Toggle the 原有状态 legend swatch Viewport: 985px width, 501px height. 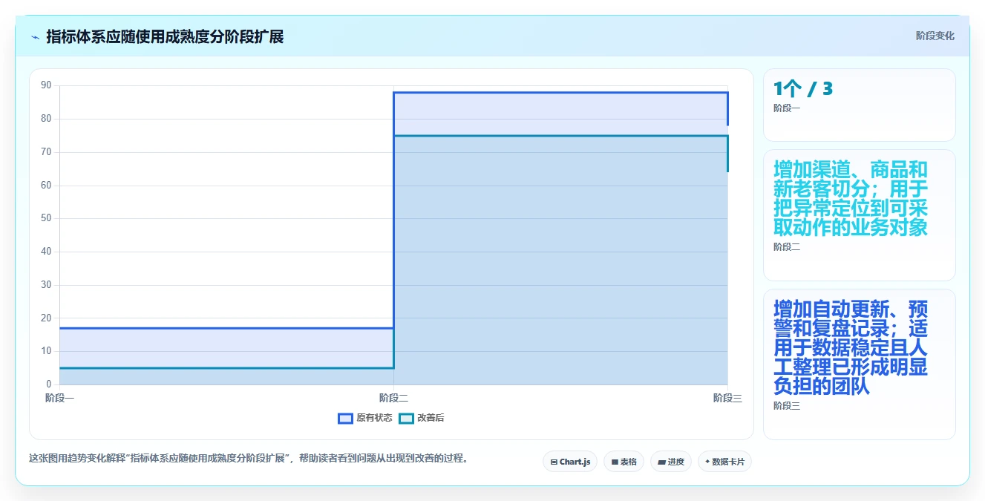pyautogui.click(x=345, y=418)
